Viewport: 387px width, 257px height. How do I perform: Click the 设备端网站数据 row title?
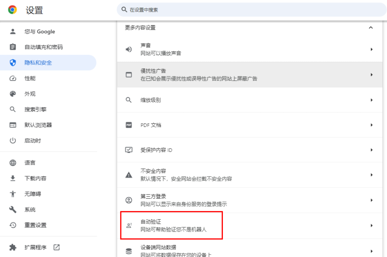click(158, 247)
